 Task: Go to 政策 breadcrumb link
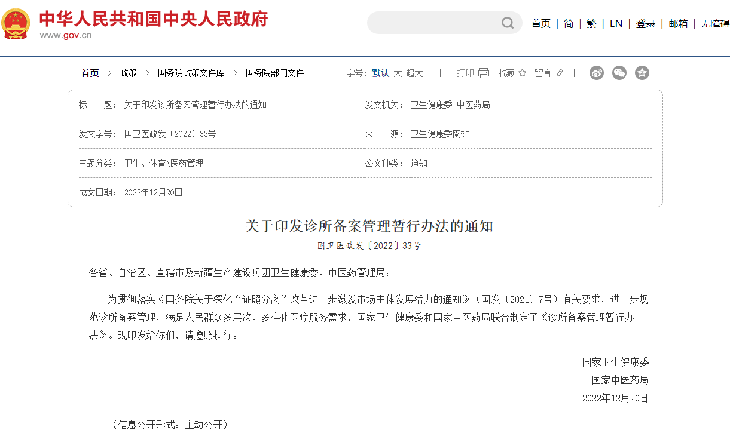tap(128, 73)
